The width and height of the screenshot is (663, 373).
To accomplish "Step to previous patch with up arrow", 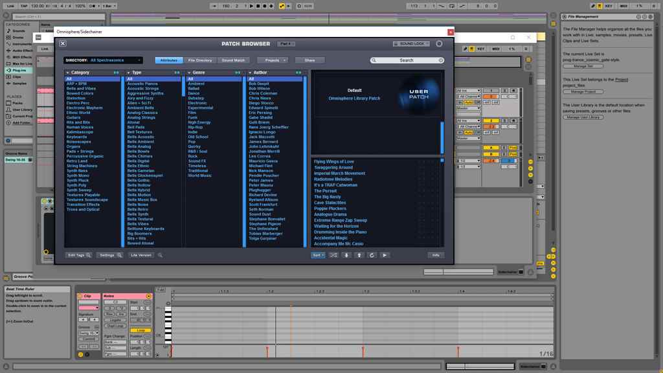I will (359, 255).
